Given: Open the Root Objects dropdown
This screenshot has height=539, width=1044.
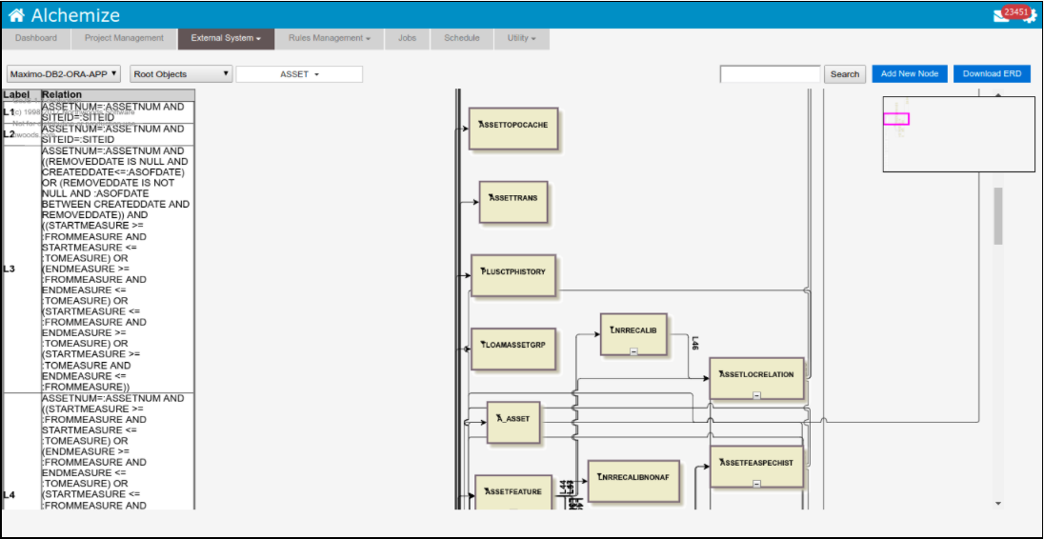Looking at the screenshot, I should tap(181, 73).
